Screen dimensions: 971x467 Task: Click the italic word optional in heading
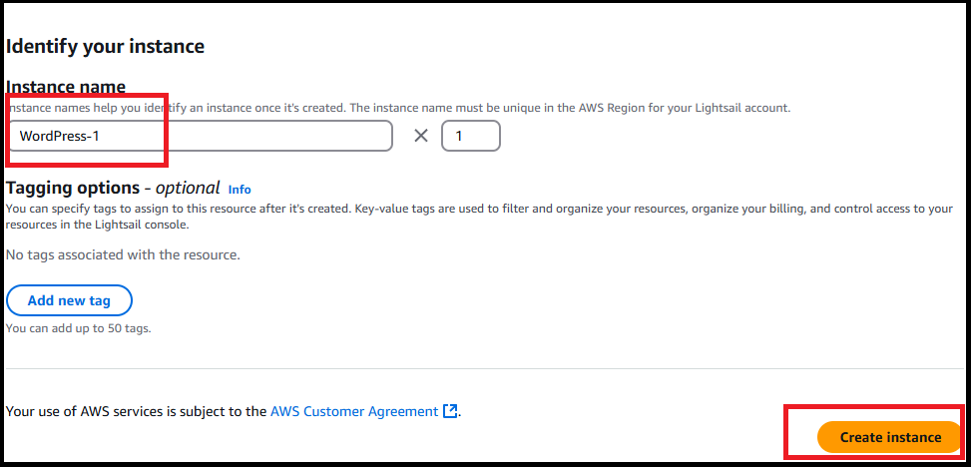tap(188, 188)
